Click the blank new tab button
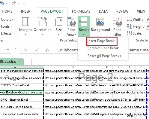 click(x=27, y=62)
